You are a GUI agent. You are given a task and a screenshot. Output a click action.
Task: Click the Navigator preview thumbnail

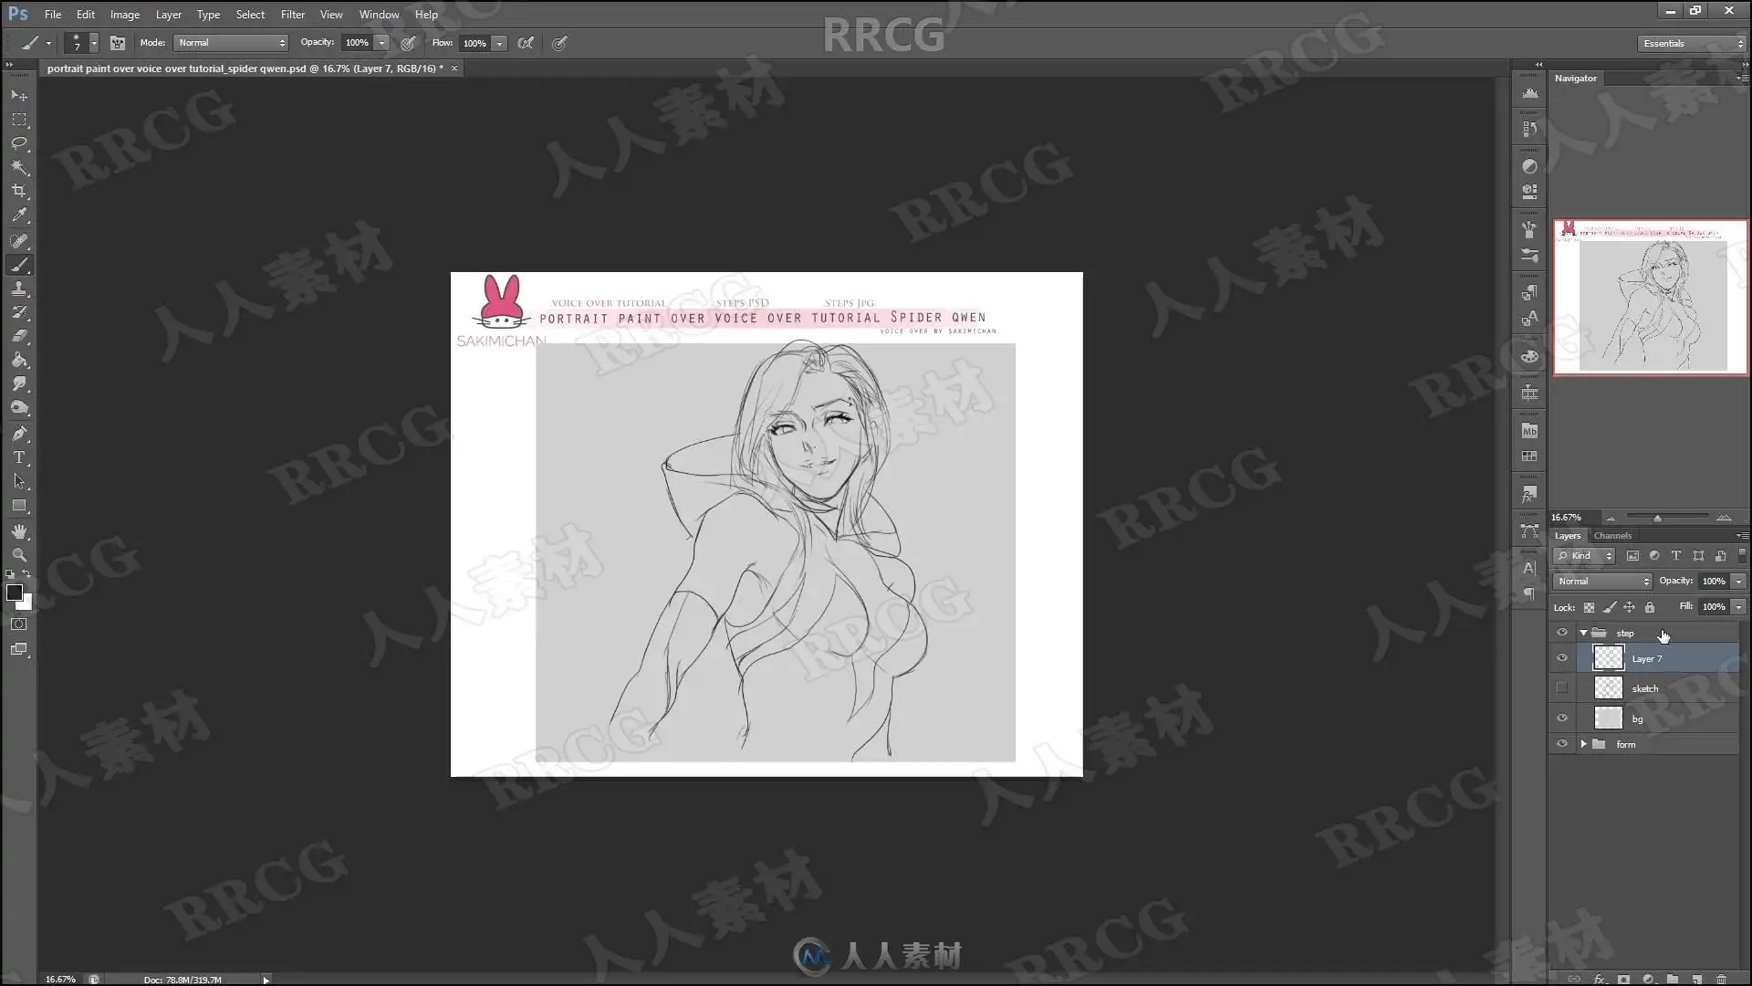point(1651,298)
